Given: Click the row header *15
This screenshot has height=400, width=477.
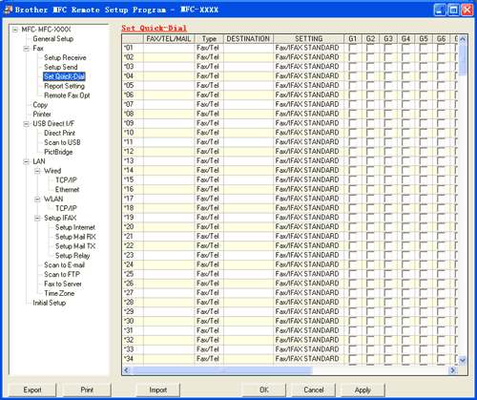Looking at the screenshot, I should click(x=133, y=179).
